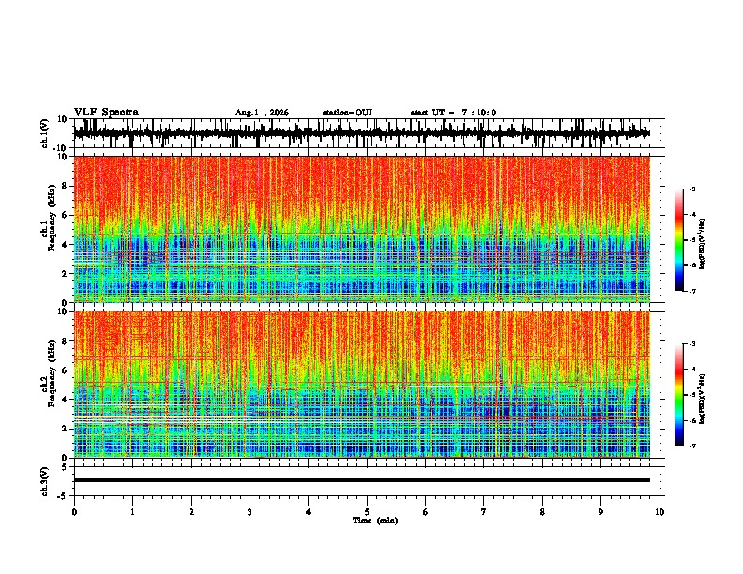Image resolution: width=743 pixels, height=574 pixels.
Task: Click the ch.2 spectrogram color scale bar
Action: 678,395
